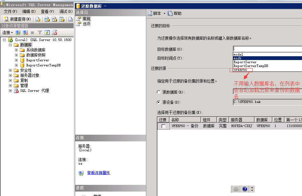Screen dimensions: 302x196
Task: Click the 类型 column header
Action: coord(223,120)
